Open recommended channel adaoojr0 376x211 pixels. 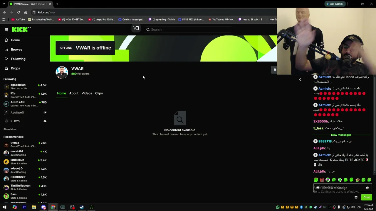pyautogui.click(x=25, y=170)
